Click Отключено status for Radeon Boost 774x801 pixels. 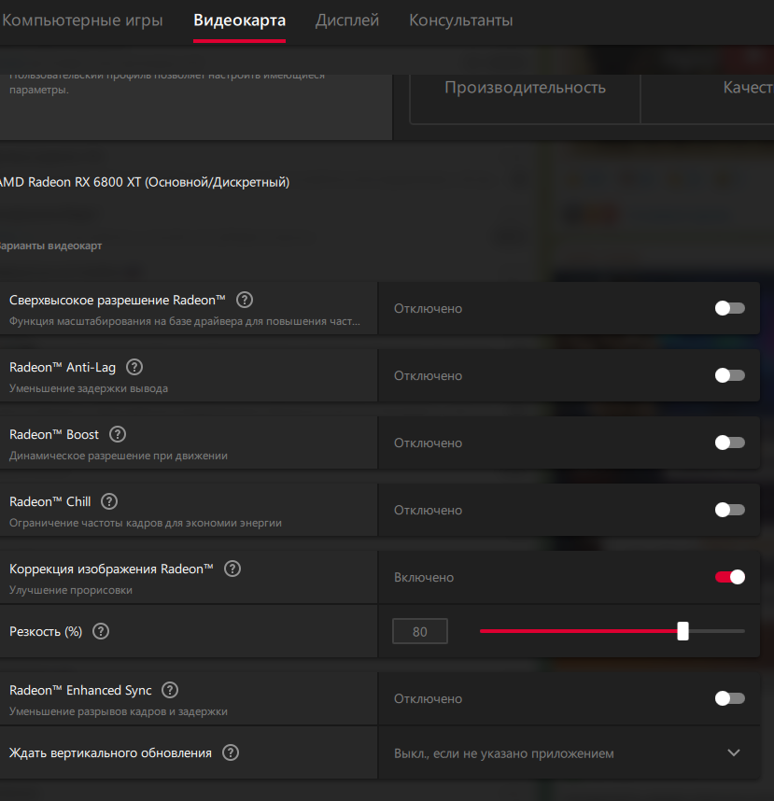(x=428, y=443)
